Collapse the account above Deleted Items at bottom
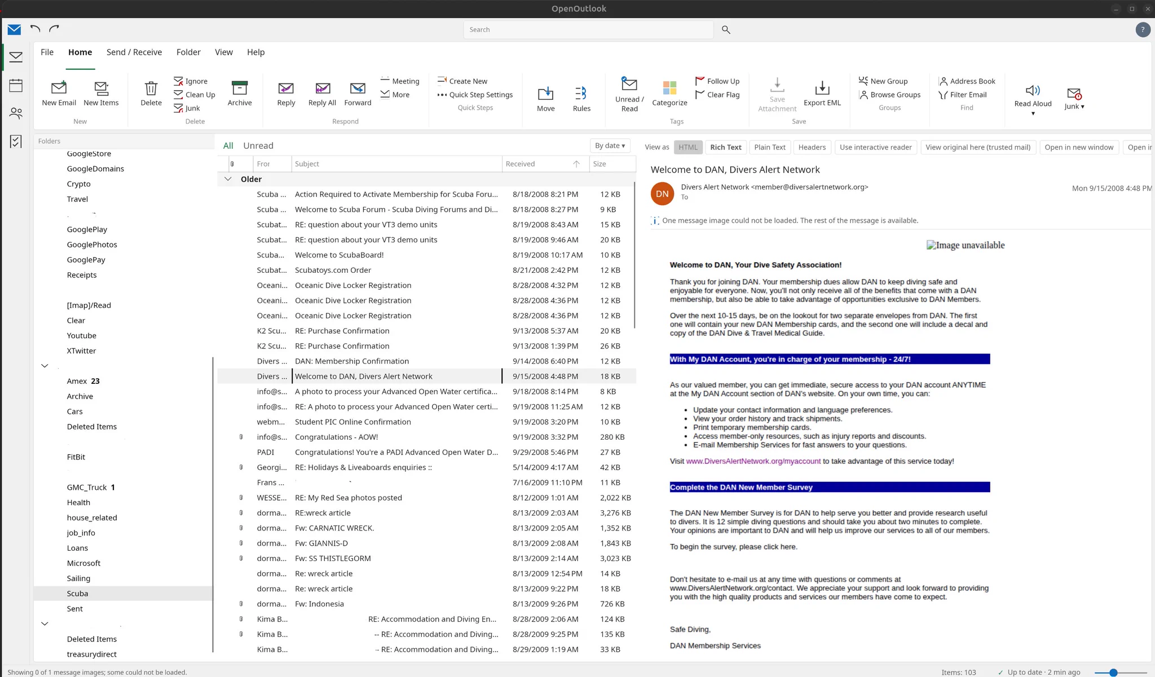 click(45, 623)
